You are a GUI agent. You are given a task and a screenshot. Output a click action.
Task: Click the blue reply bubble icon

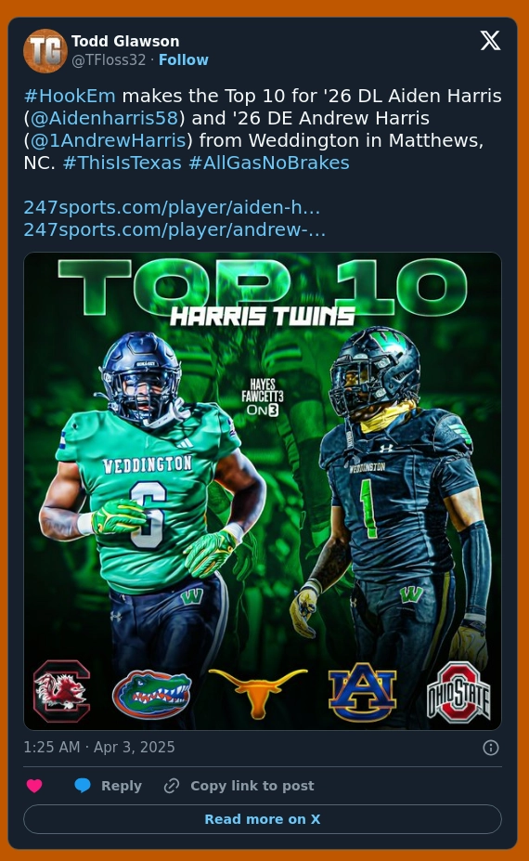(83, 786)
